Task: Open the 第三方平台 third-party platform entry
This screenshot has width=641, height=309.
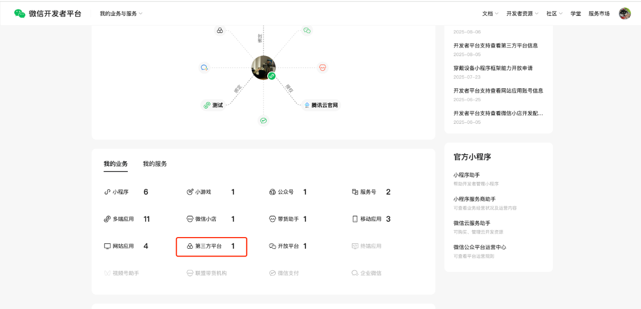Action: click(211, 247)
